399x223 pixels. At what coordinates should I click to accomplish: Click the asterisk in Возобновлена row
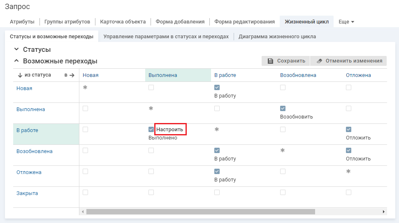(x=283, y=151)
